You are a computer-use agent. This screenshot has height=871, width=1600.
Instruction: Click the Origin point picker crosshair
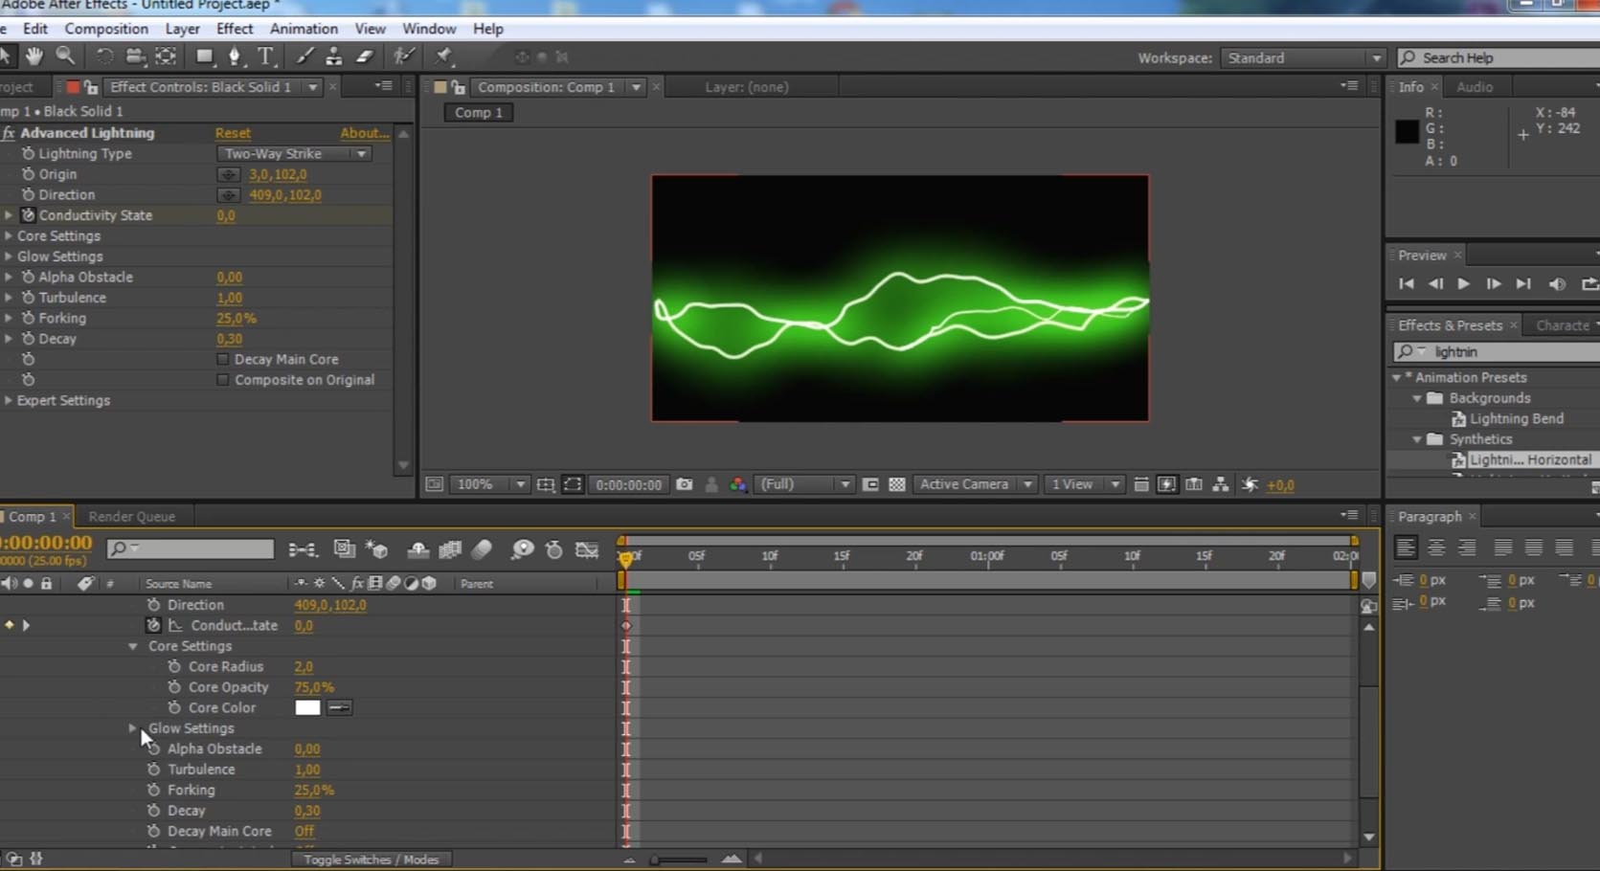228,174
